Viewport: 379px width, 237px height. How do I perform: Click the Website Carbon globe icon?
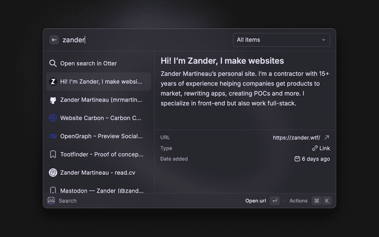(53, 118)
